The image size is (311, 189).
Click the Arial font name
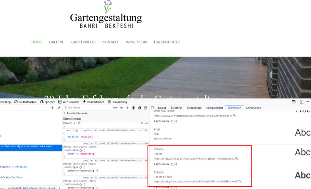click(157, 129)
